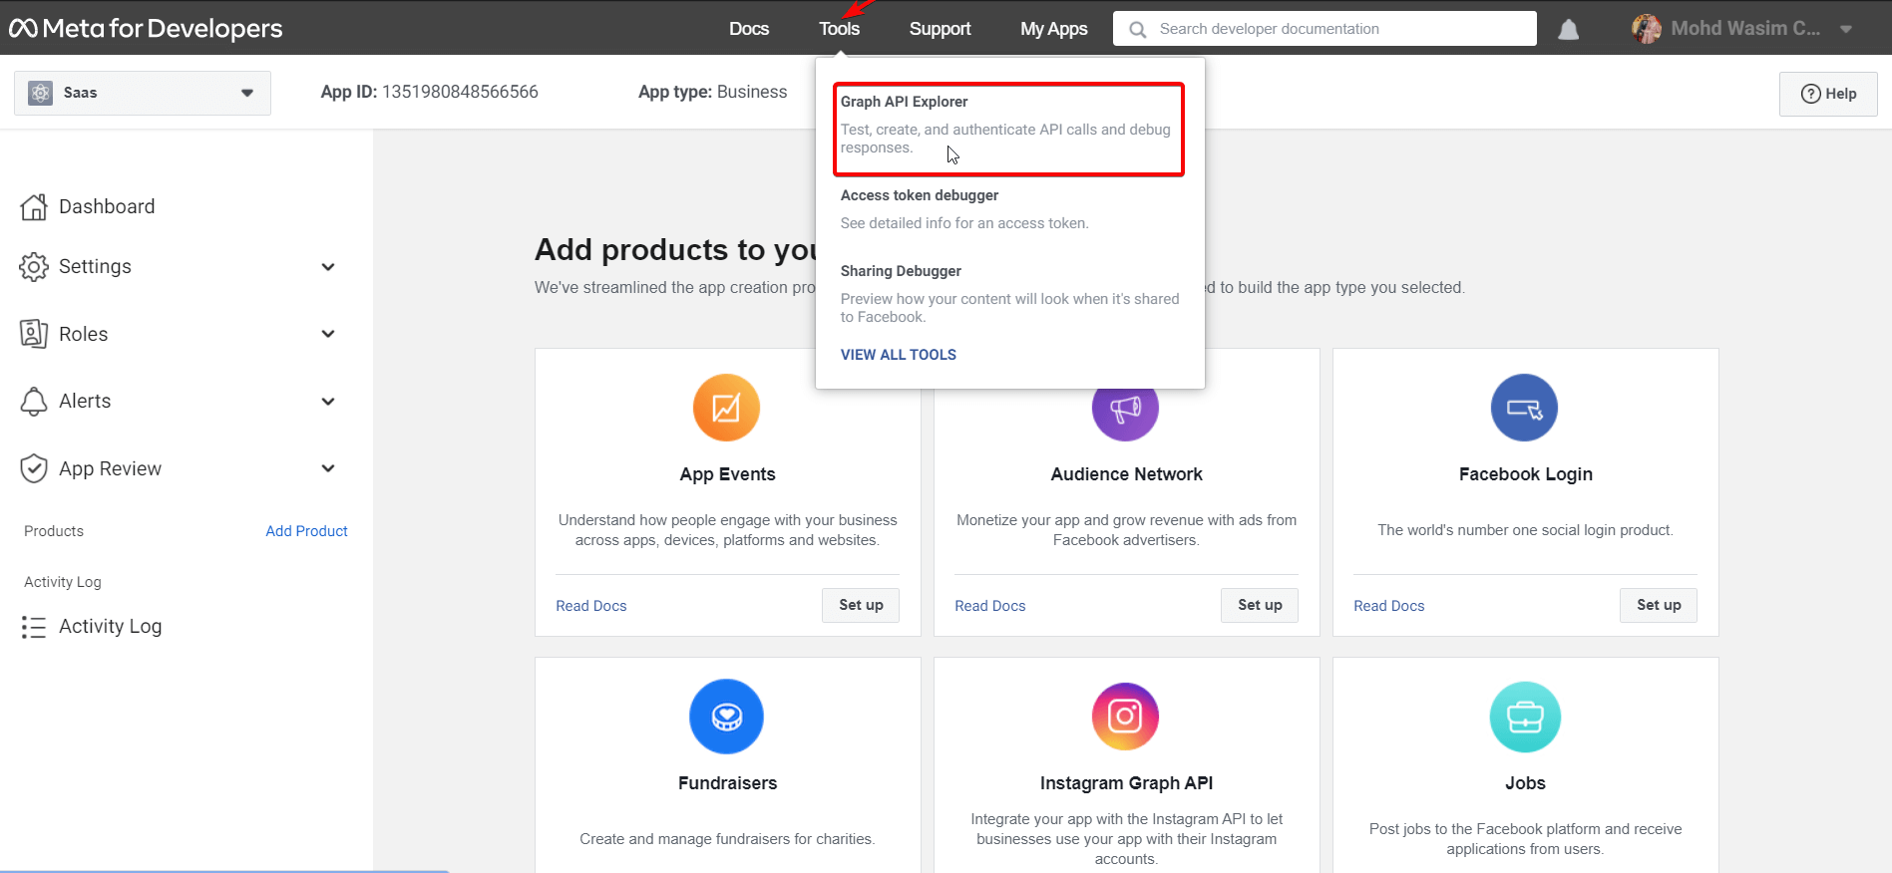Viewport: 1892px width, 873px height.
Task: Click the Roles badge icon
Action: pyautogui.click(x=34, y=334)
